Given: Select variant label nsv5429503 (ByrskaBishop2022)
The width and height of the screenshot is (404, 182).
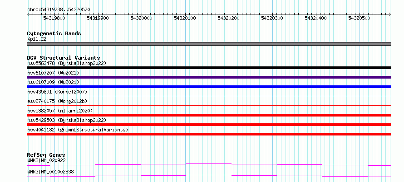Looking at the screenshot, I should pyautogui.click(x=67, y=120).
